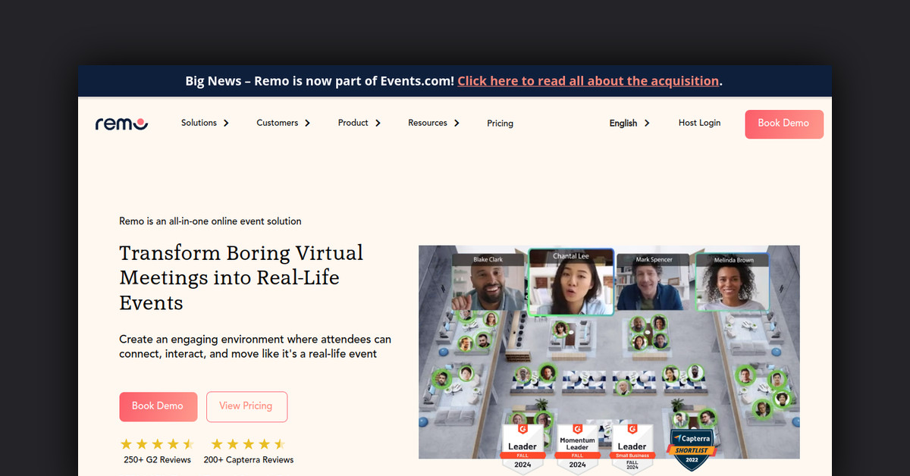Read about the acquisition via banner link

[588, 81]
